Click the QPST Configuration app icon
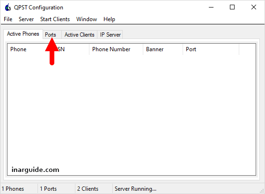Image resolution: width=265 pixels, height=194 pixels. click(x=8, y=8)
